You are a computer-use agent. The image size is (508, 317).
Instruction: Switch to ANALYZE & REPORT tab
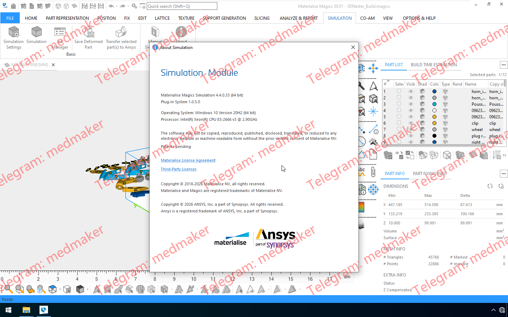tap(298, 18)
